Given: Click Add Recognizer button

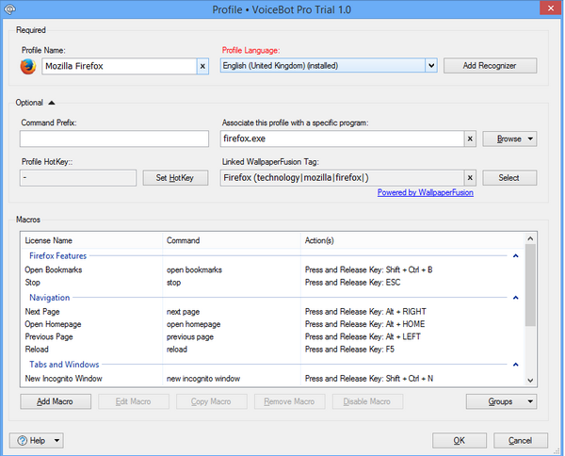Looking at the screenshot, I should (490, 66).
